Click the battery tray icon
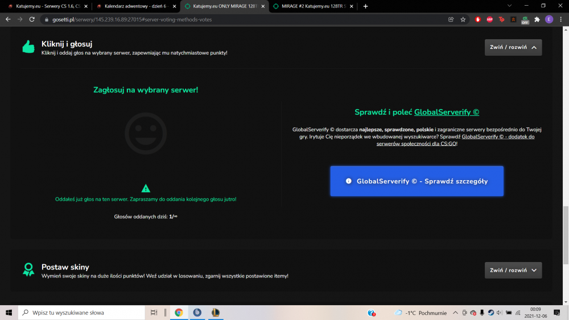The width and height of the screenshot is (569, 320). click(x=509, y=313)
